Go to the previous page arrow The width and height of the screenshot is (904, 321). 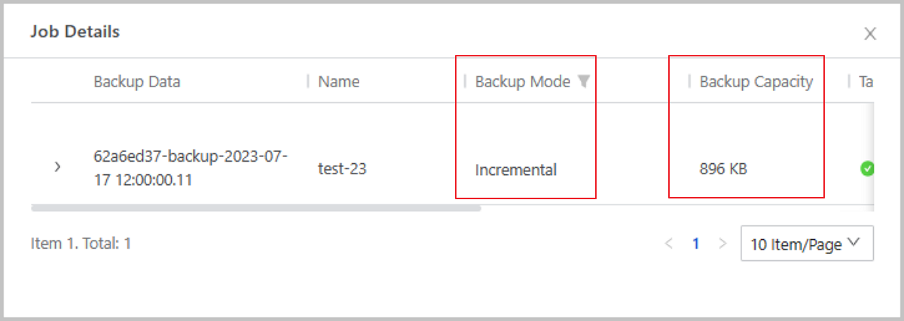(668, 244)
